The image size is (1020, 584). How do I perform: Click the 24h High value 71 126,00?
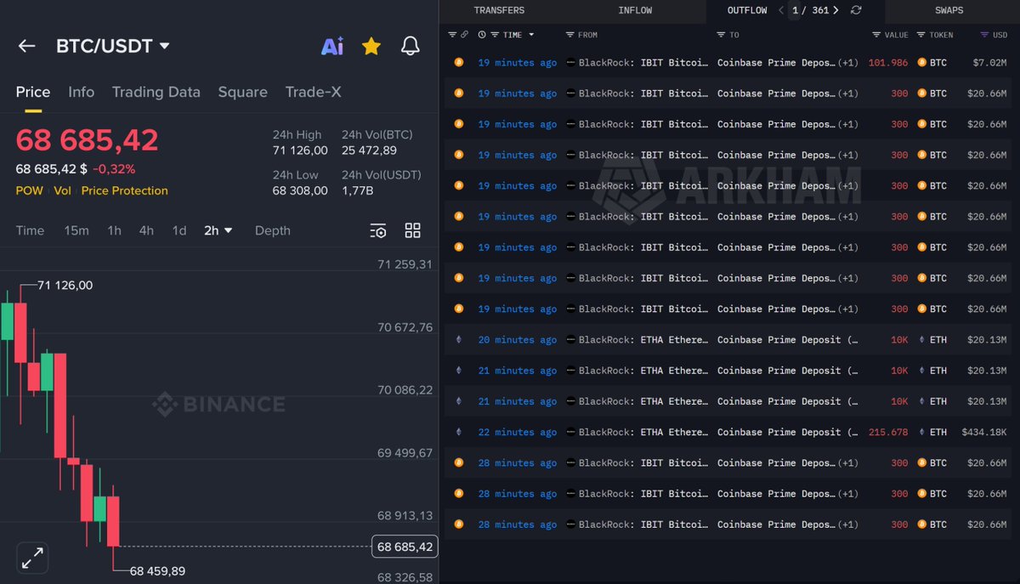coord(300,150)
